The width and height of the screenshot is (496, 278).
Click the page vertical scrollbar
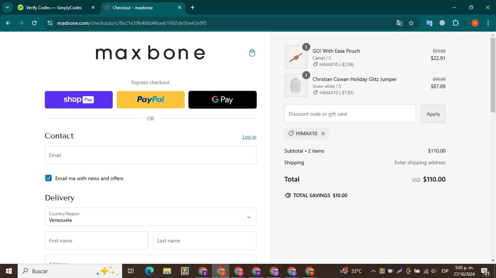pos(493,75)
